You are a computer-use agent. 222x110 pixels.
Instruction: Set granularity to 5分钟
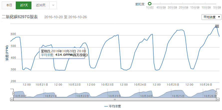pyautogui.click(x=217, y=7)
